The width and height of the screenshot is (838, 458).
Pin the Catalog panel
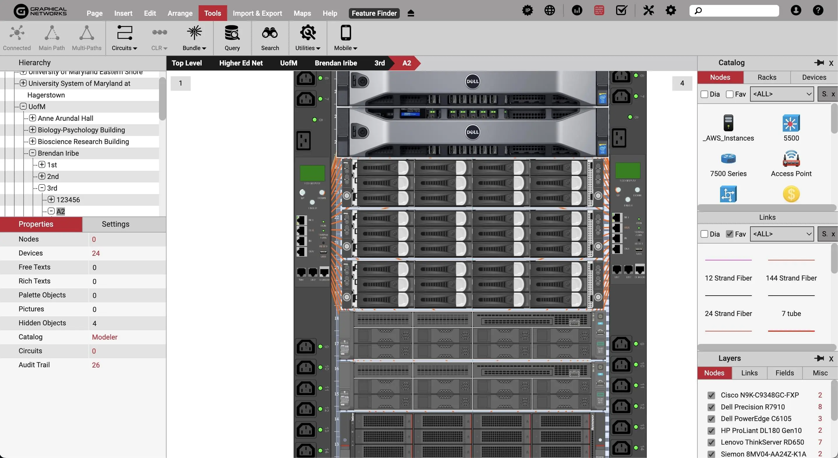[819, 62]
